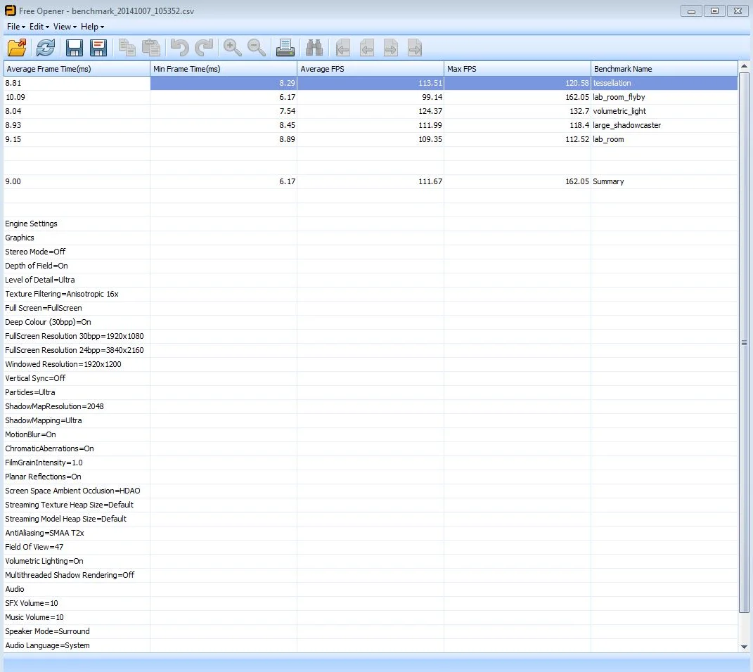This screenshot has height=672, width=753.
Task: Go to the next page icon
Action: point(391,48)
